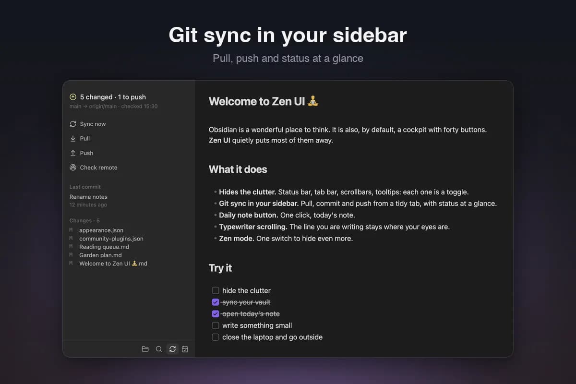Click the 'Last commit' section label
The height and width of the screenshot is (384, 576).
point(85,187)
